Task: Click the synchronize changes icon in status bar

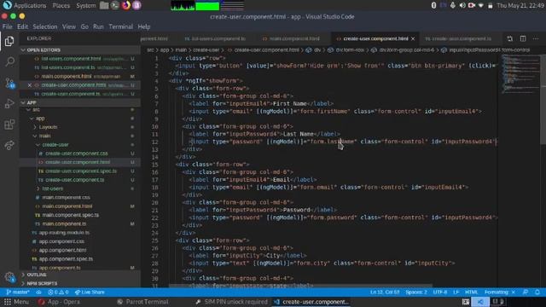Action: pos(38,292)
